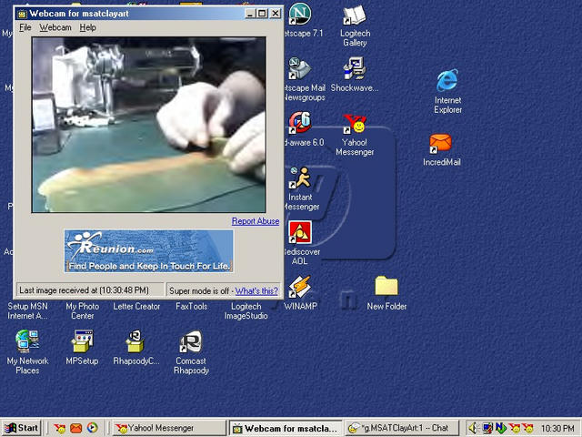
Task: Click the 'Super mode is off' status text
Action: pyautogui.click(x=199, y=291)
